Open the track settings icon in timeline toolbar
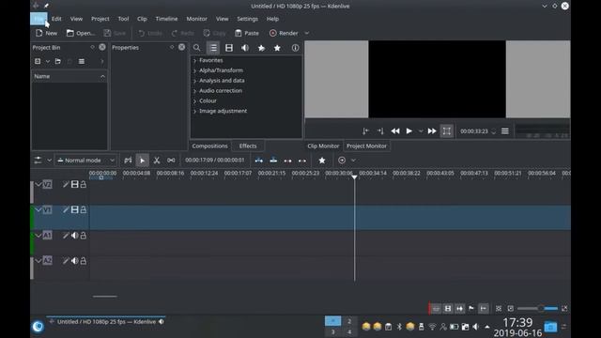The width and height of the screenshot is (601, 338). coord(38,161)
